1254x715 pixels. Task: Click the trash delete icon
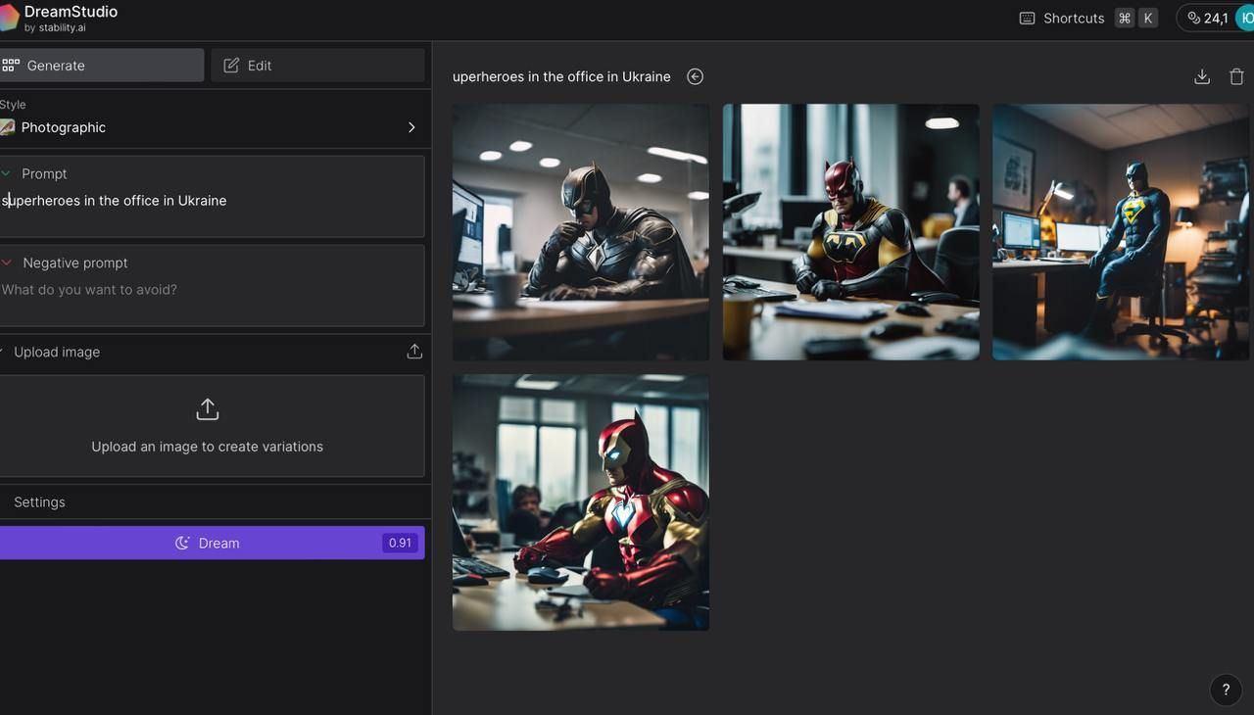pos(1236,76)
